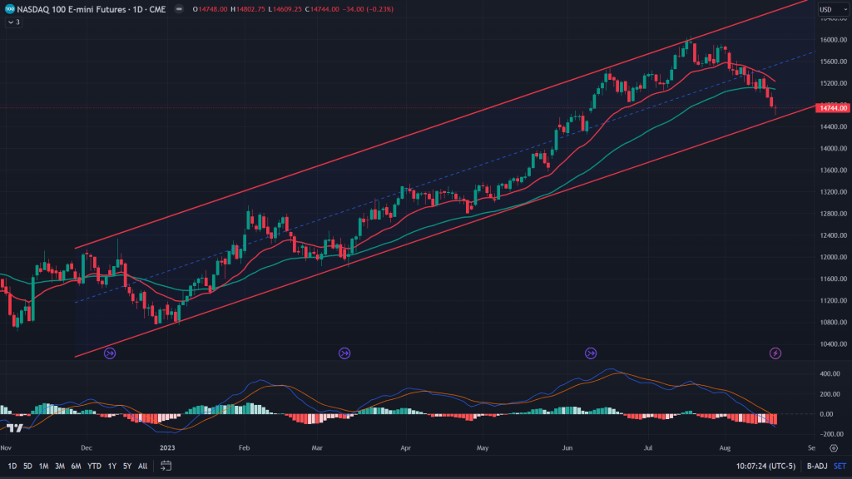The height and width of the screenshot is (479, 852).
Task: Expand the collapsed indicators legend showing 3
Action: pos(13,22)
